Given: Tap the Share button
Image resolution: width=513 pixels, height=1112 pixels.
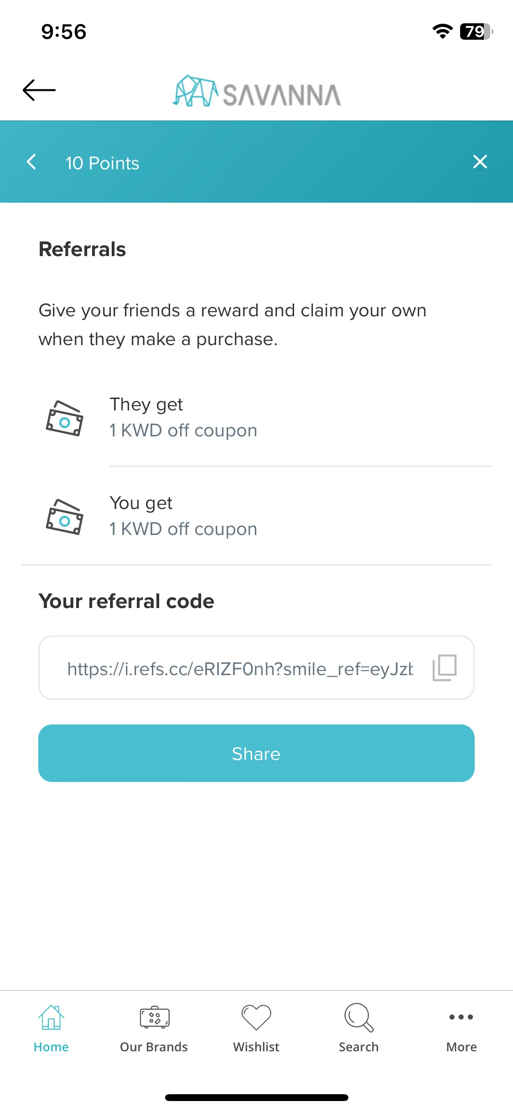Looking at the screenshot, I should pyautogui.click(x=256, y=753).
